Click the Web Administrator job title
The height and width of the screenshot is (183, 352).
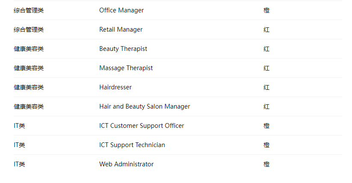(x=126, y=164)
